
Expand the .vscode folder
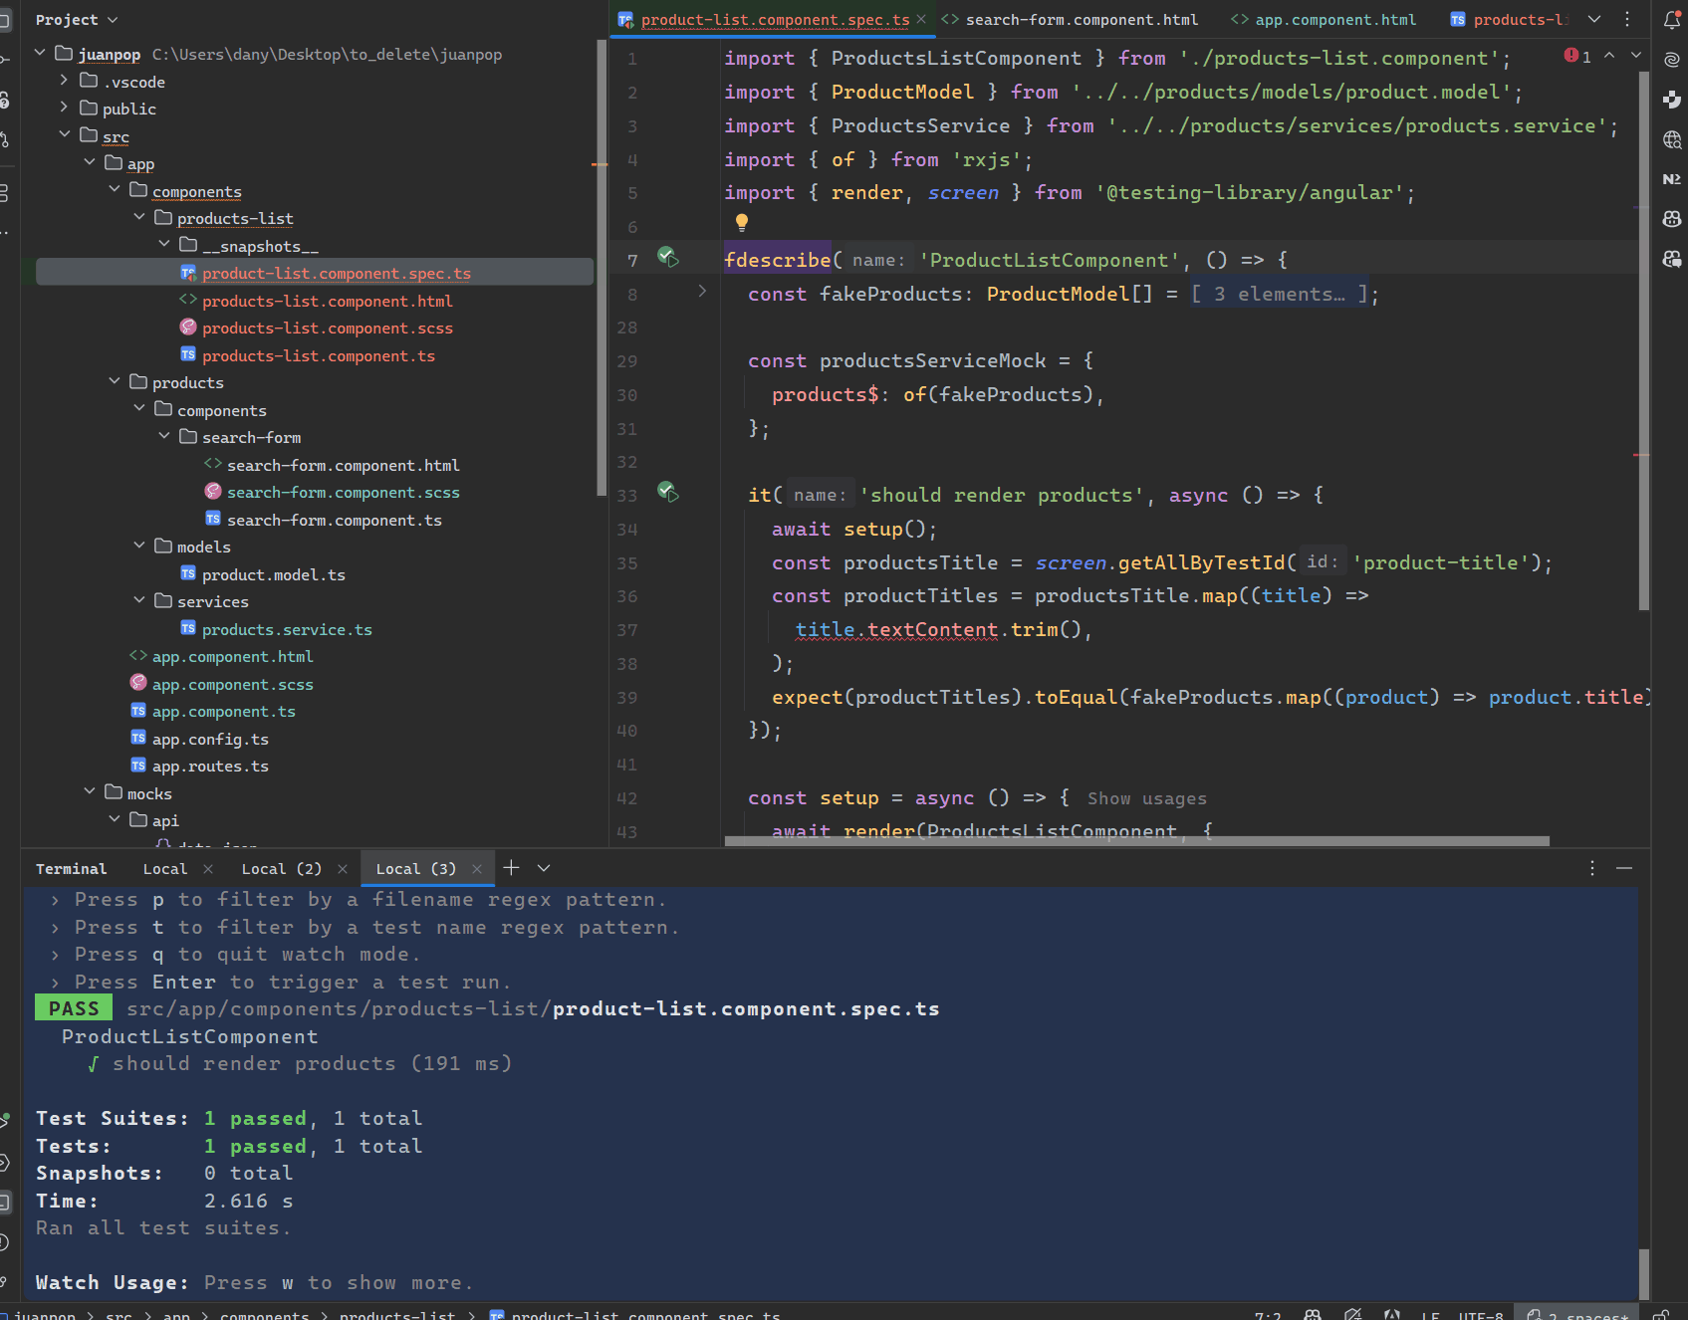click(65, 81)
